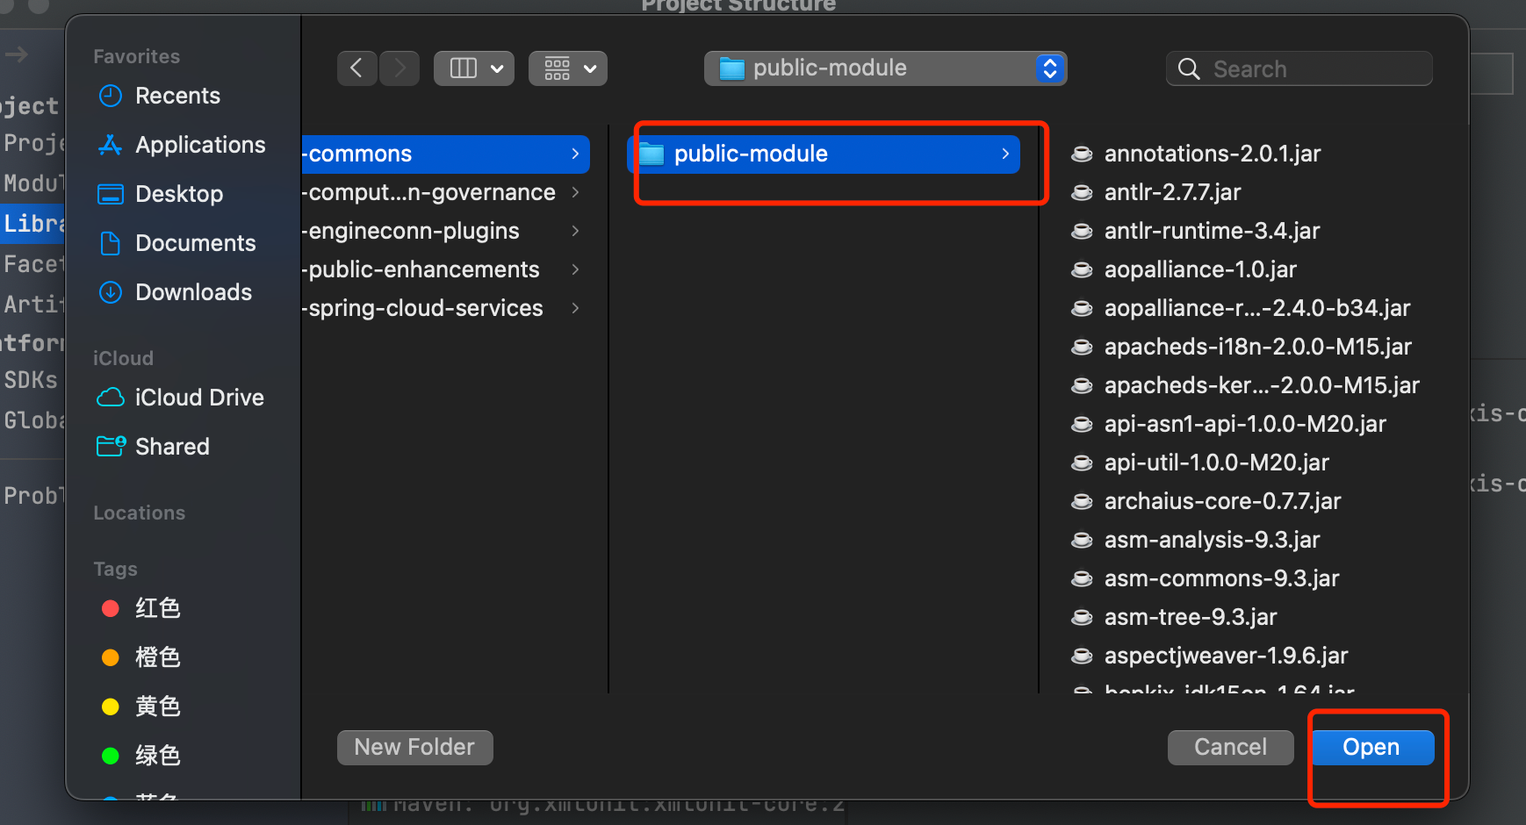Click the New Folder button
Viewport: 1526px width, 825px height.
pyautogui.click(x=414, y=747)
